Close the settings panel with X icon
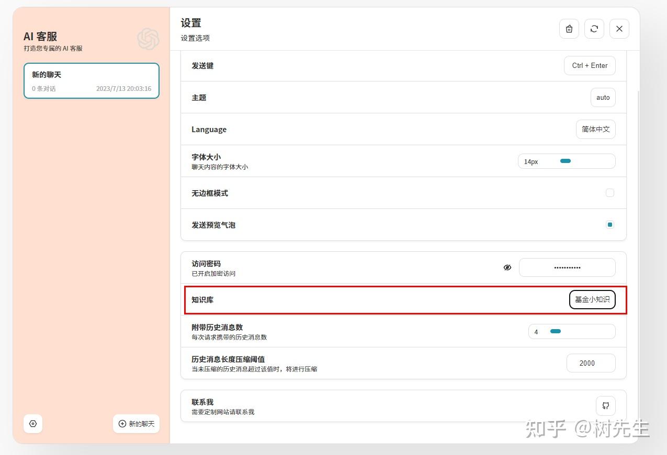 pos(619,29)
